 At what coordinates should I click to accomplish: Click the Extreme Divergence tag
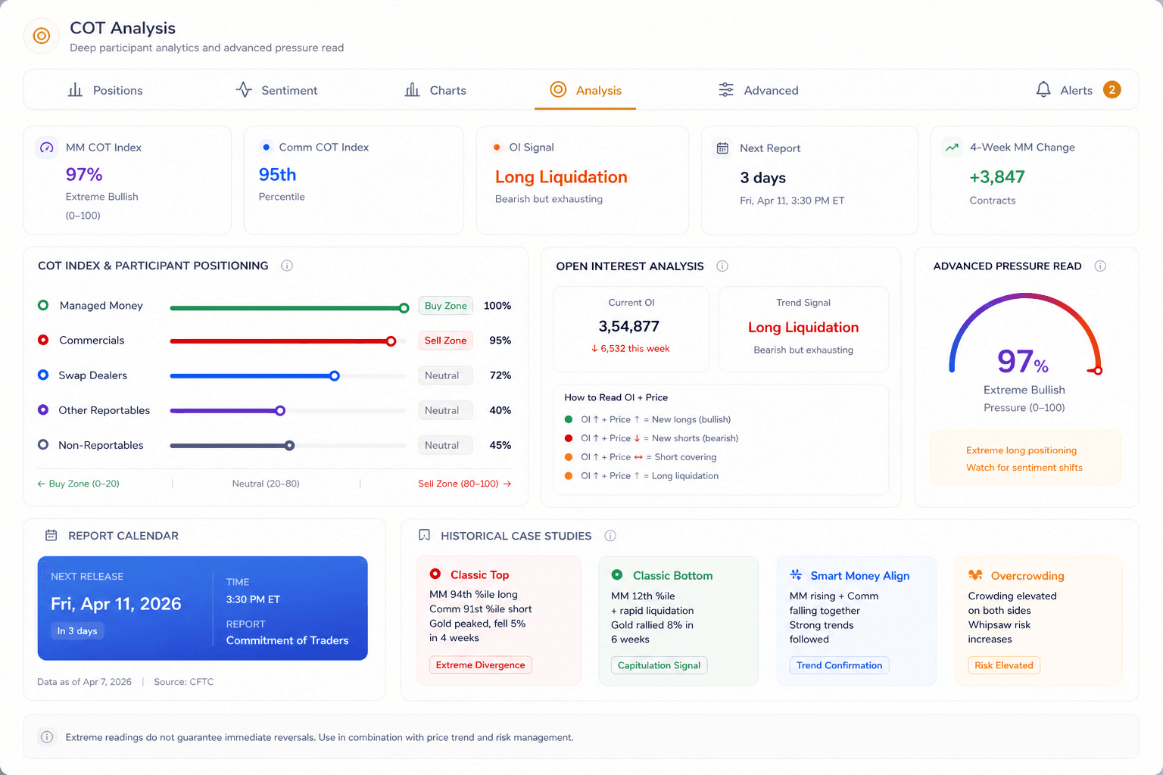click(481, 665)
